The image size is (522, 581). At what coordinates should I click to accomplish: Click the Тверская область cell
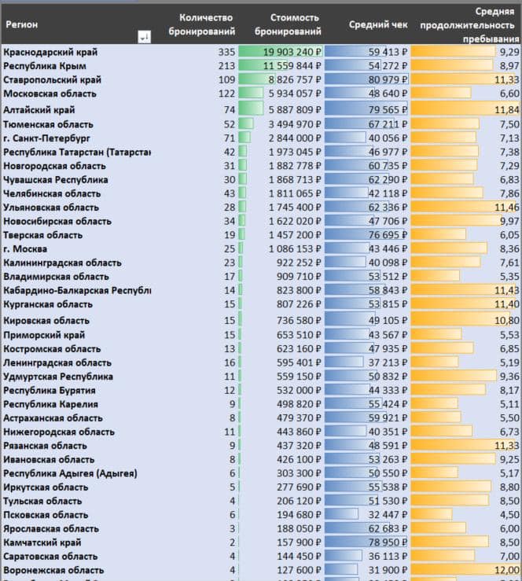pyautogui.click(x=43, y=235)
